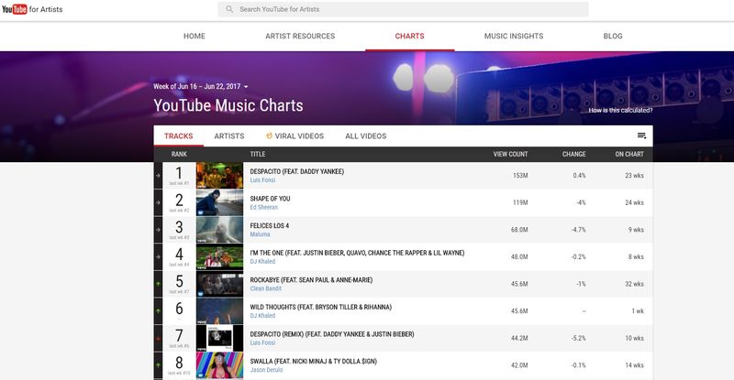The width and height of the screenshot is (734, 380).
Task: Click the Maluma artist link
Action: (260, 234)
